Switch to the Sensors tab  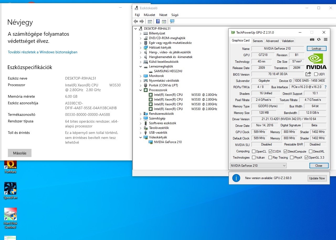[258, 41]
